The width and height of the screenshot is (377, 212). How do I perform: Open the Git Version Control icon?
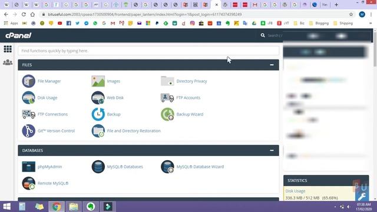coord(29,131)
